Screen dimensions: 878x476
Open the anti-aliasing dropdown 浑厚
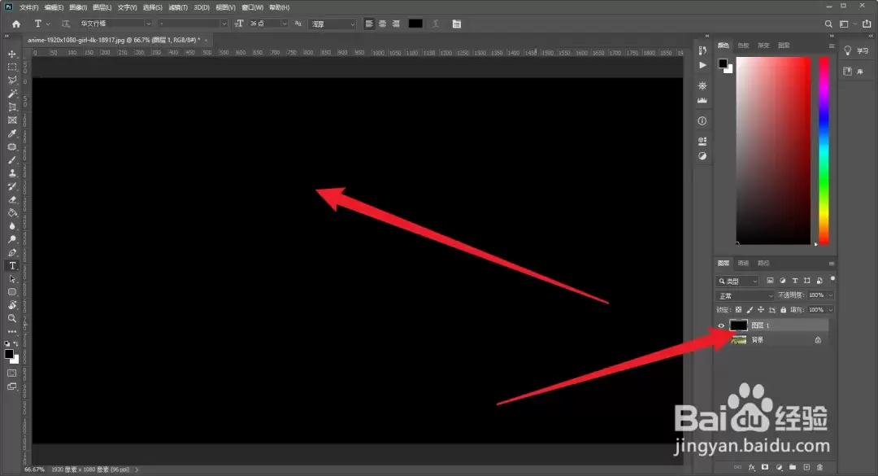[333, 24]
